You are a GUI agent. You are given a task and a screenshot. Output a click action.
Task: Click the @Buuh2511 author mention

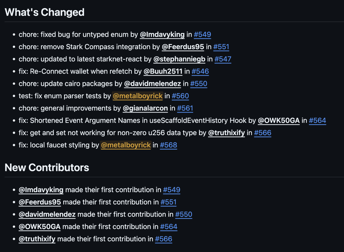click(163, 72)
